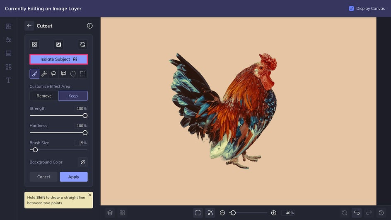Go back using the Cutout arrow
The height and width of the screenshot is (220, 391).
point(29,26)
